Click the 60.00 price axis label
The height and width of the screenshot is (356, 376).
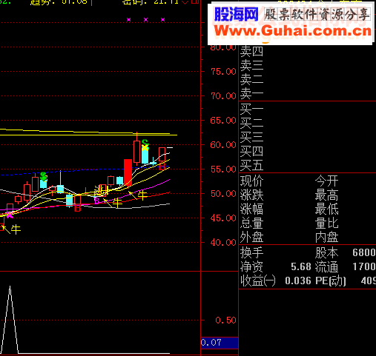[x=223, y=145]
